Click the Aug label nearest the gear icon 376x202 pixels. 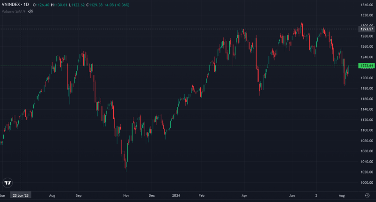(342, 195)
